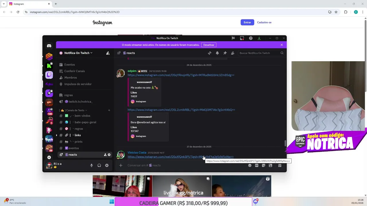Open apps/image icon in message bar
This screenshot has width=367, height=206.
point(270,165)
